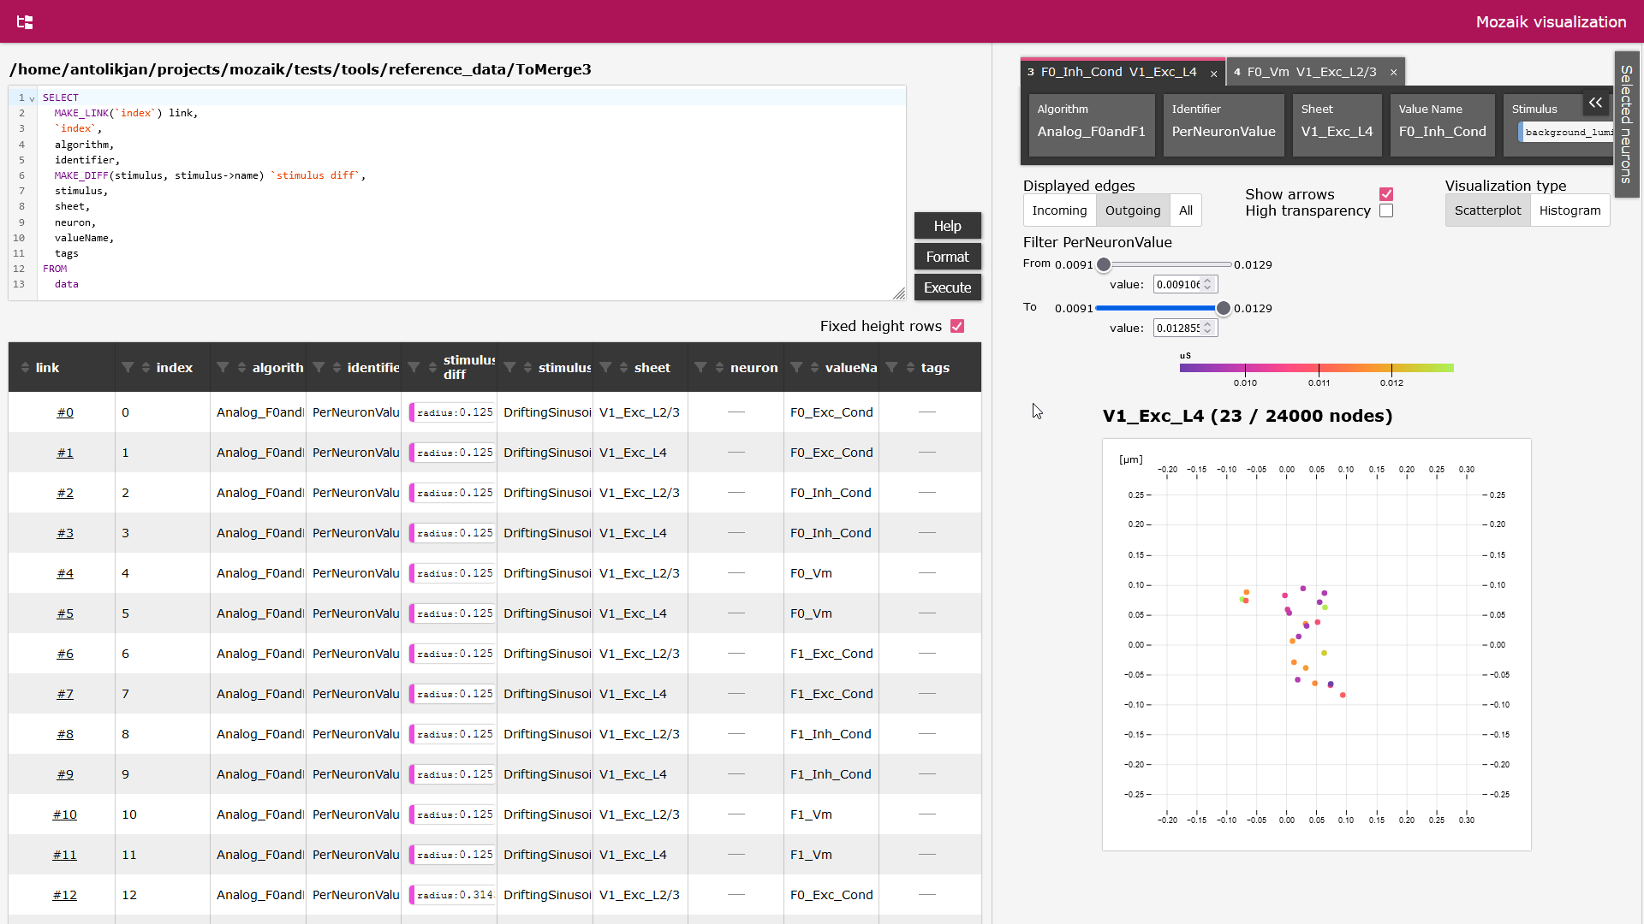The height and width of the screenshot is (924, 1644).
Task: Expand background_luminance stimulus tag
Action: pyautogui.click(x=1567, y=132)
